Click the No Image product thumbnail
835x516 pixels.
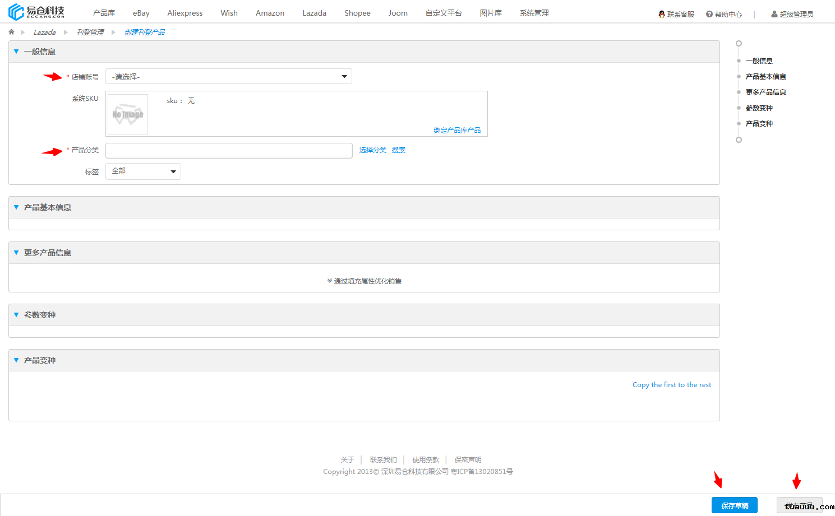click(x=128, y=114)
